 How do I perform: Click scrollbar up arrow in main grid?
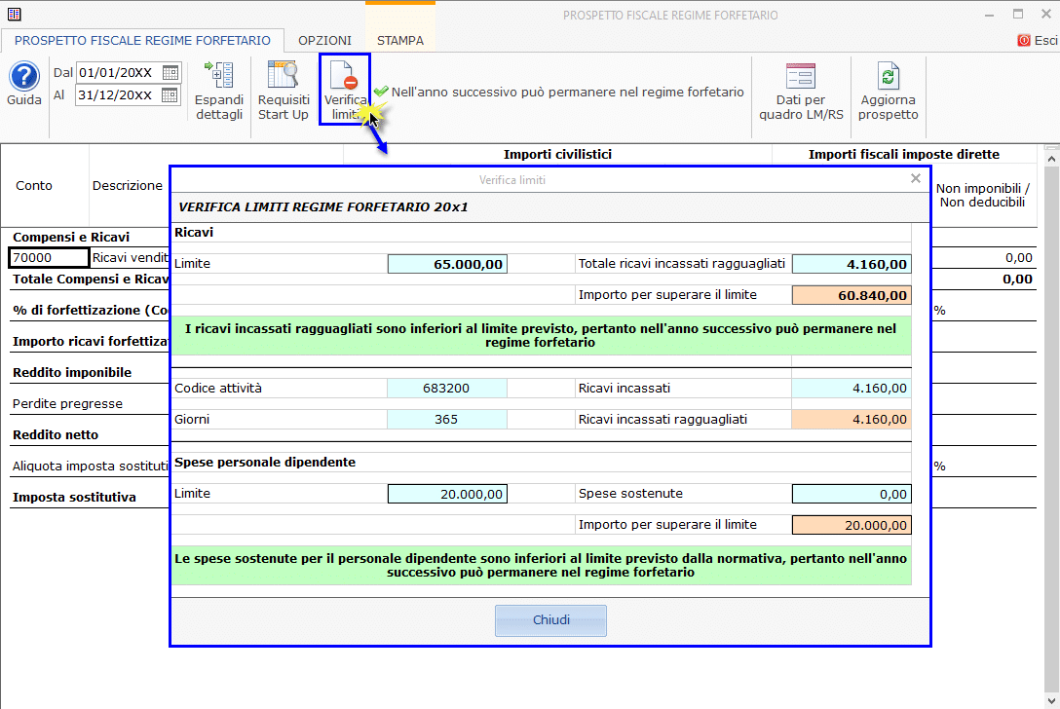point(1051,159)
